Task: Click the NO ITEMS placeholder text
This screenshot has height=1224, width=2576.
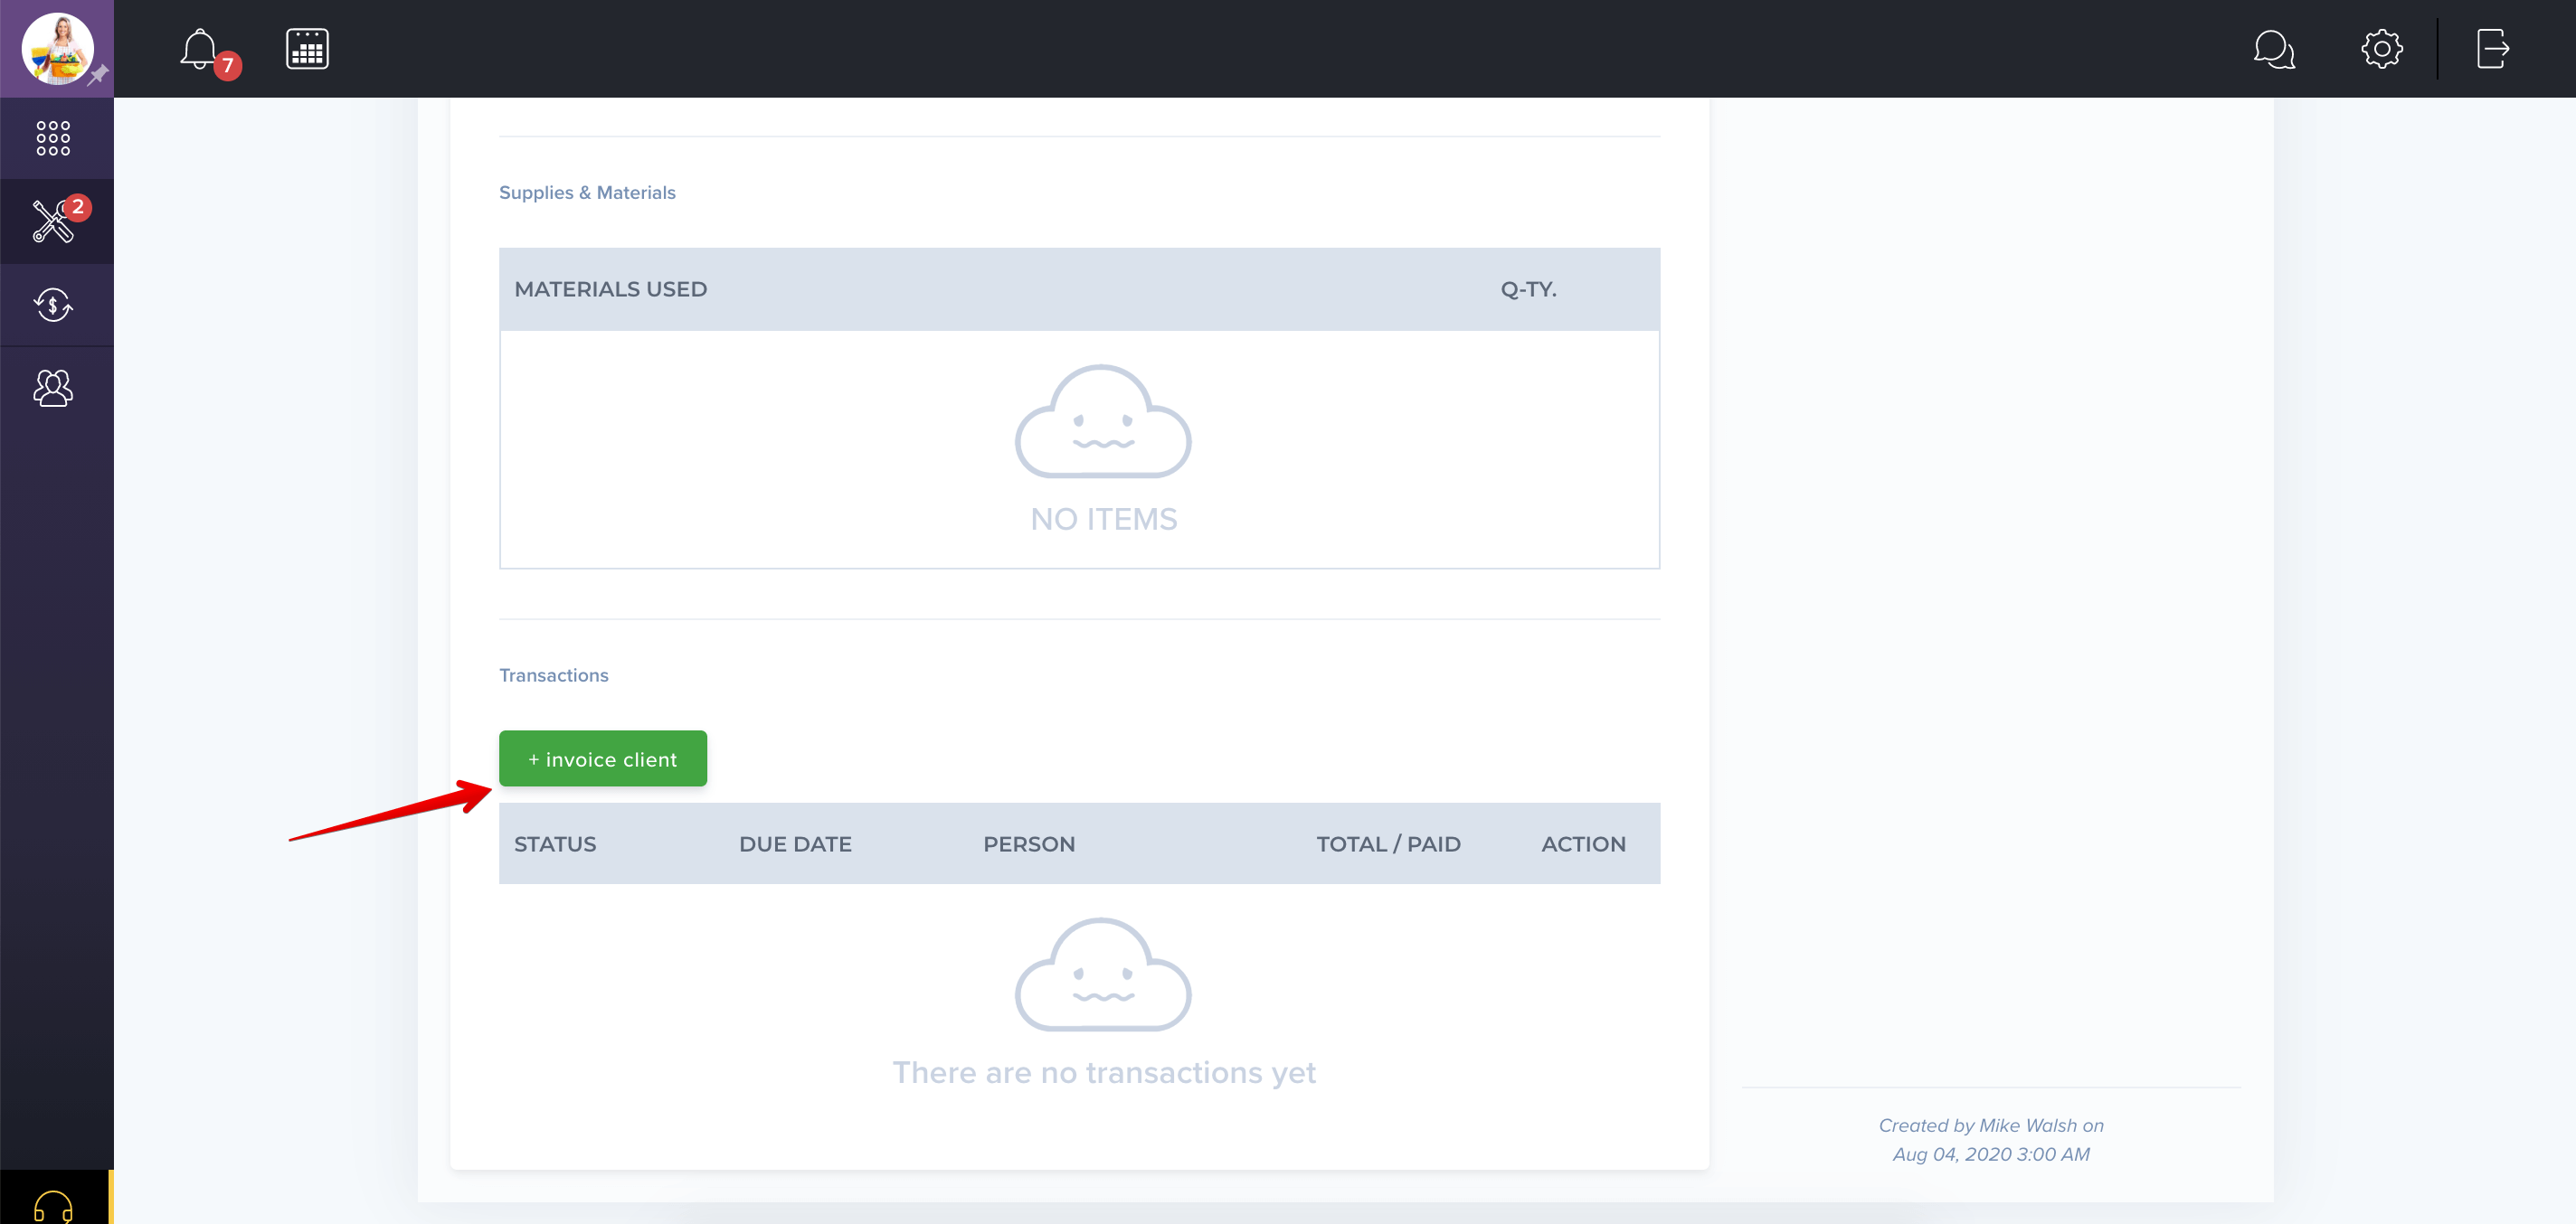Action: point(1104,520)
